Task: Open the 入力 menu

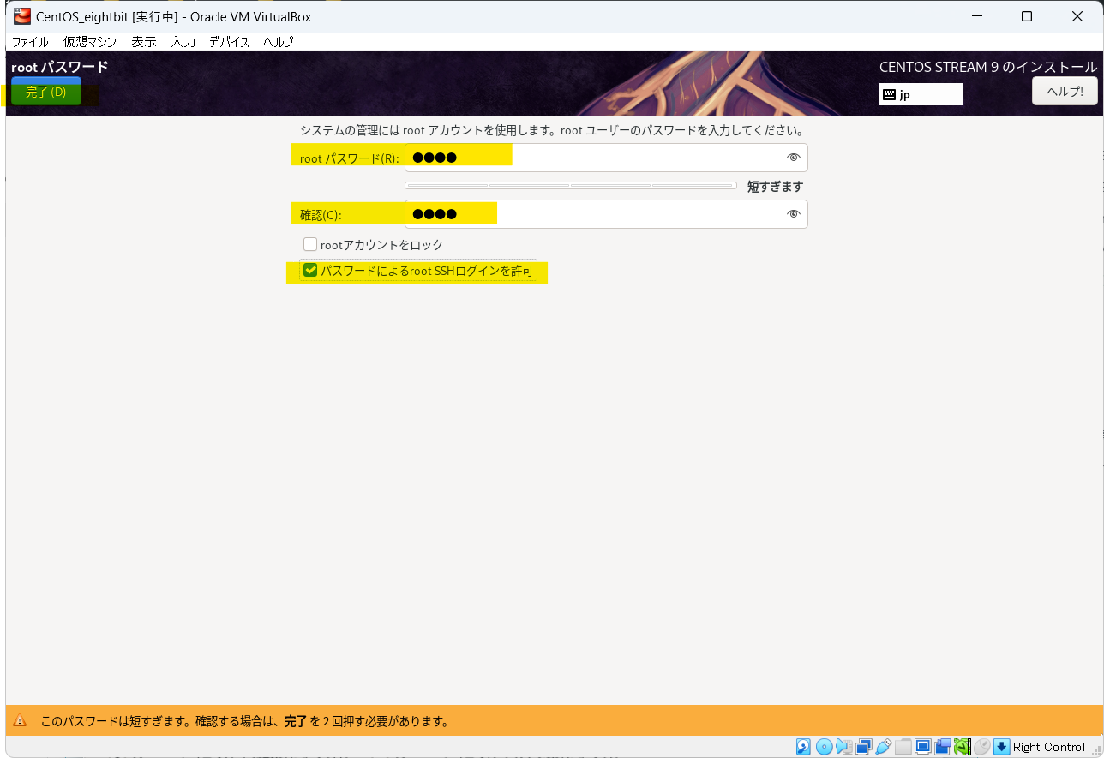Action: pyautogui.click(x=183, y=41)
